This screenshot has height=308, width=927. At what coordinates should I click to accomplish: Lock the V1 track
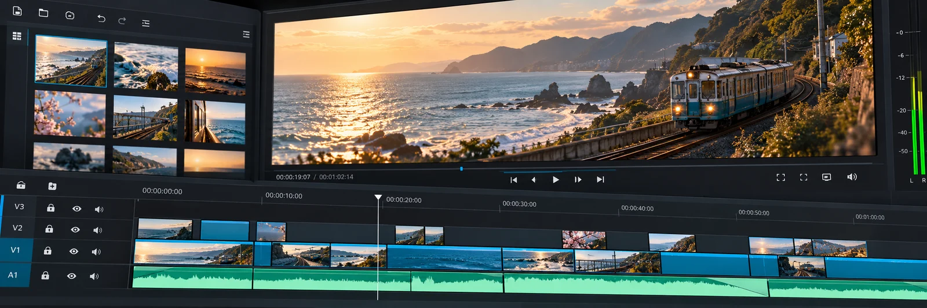point(48,251)
